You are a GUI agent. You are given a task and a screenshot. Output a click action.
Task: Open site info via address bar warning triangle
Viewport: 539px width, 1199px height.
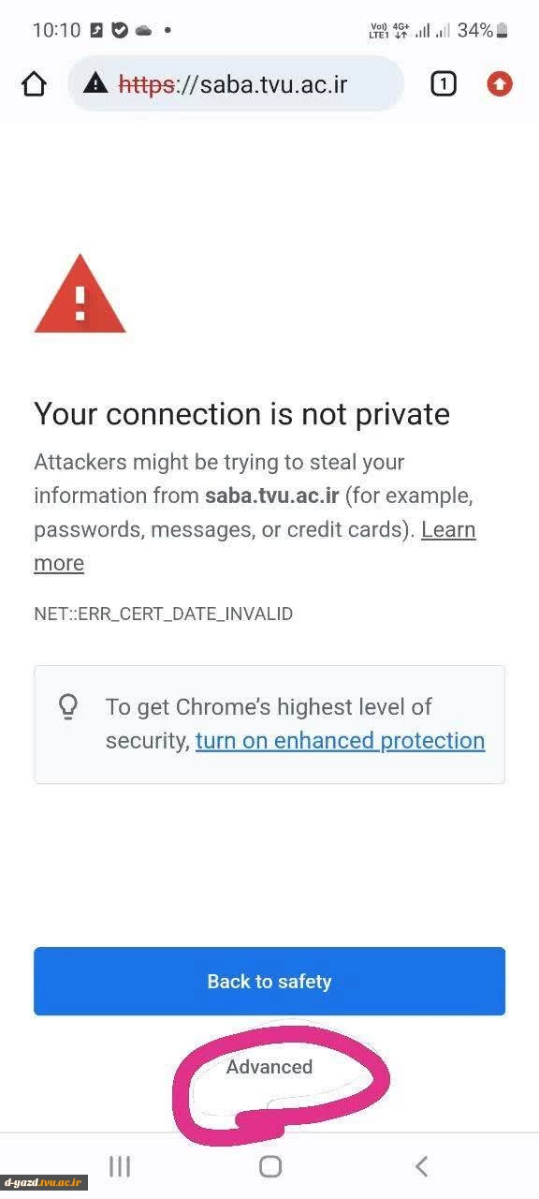pos(95,84)
